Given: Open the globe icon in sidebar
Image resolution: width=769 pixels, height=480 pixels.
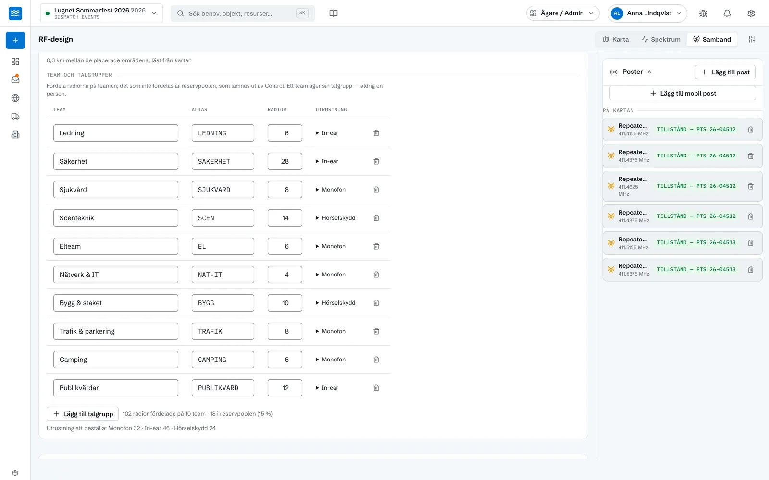Looking at the screenshot, I should (15, 98).
